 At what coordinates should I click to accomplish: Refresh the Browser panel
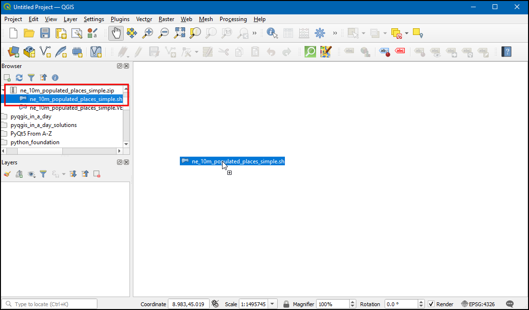click(19, 77)
